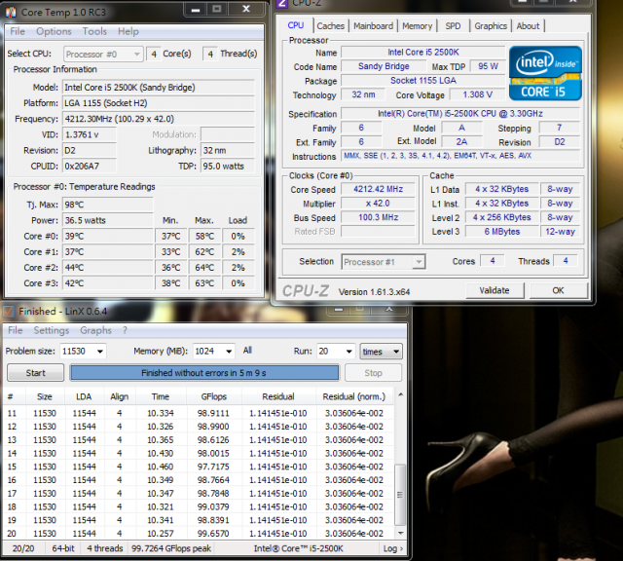Switch to CPU-Z SPD tab

point(453,26)
